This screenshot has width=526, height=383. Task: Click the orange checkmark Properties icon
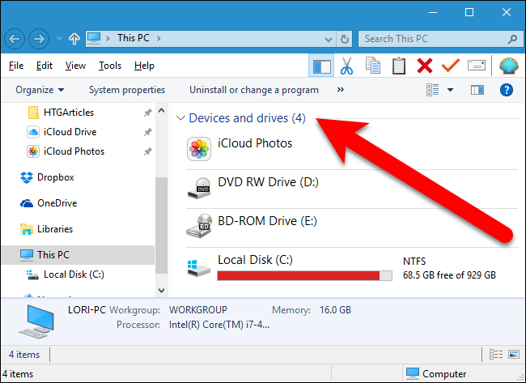click(x=451, y=66)
